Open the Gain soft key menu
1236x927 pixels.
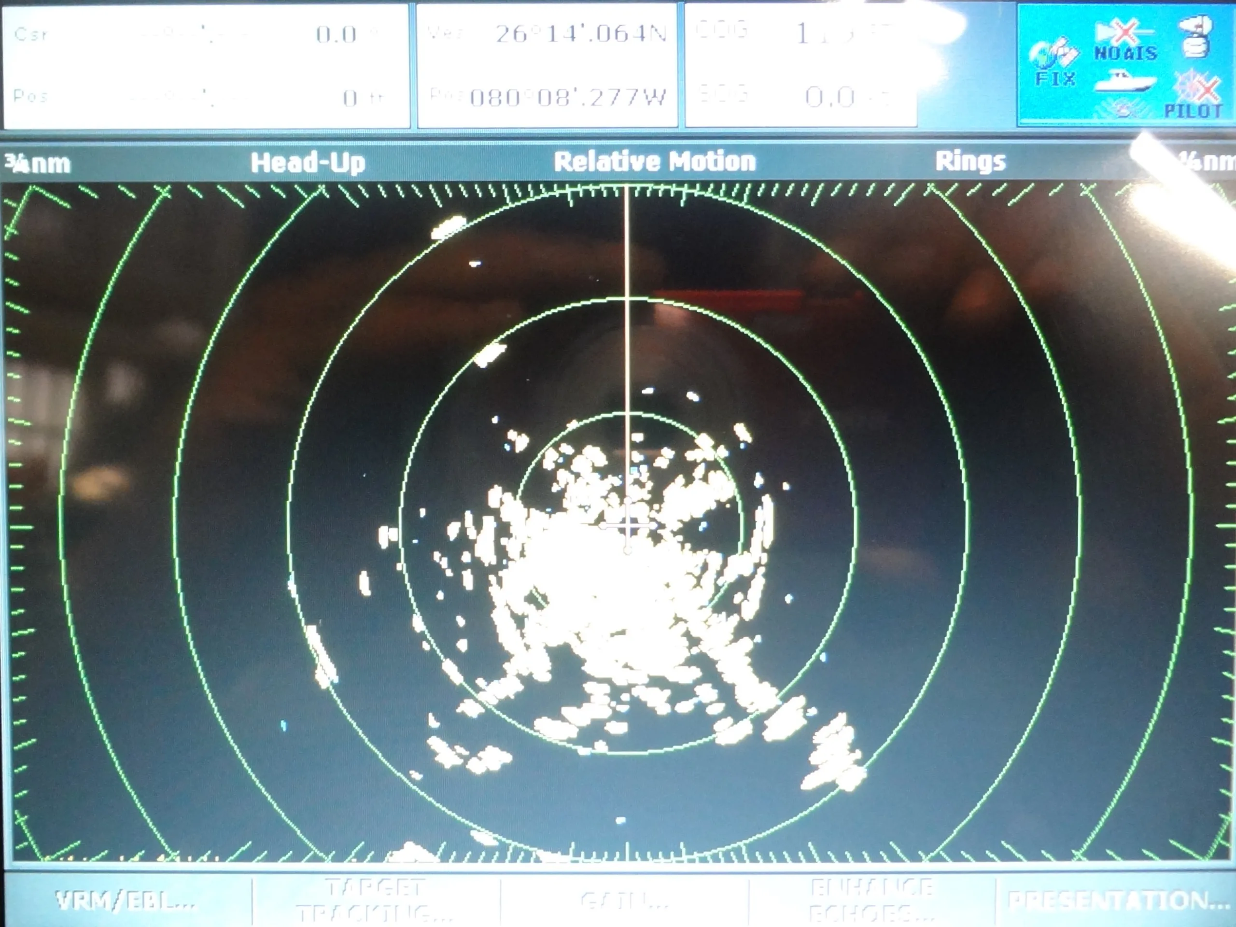[x=624, y=901]
